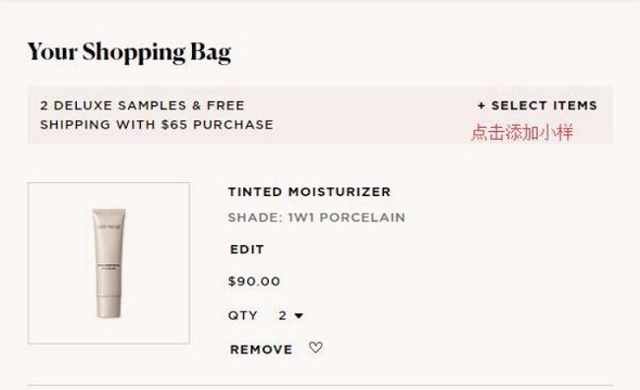This screenshot has height=390, width=640.
Task: Click EDIT for the Tinted Moisturizer
Action: 247,249
